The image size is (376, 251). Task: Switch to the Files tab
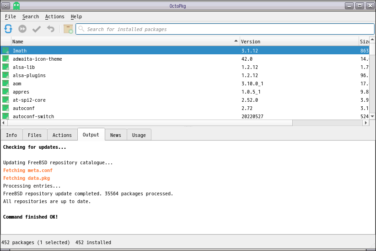tap(35, 135)
